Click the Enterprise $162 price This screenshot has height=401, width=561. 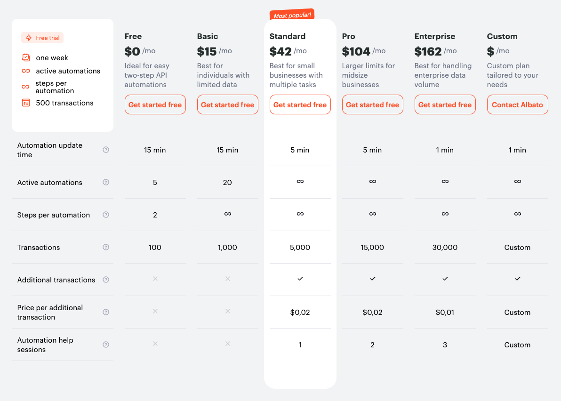pyautogui.click(x=428, y=51)
